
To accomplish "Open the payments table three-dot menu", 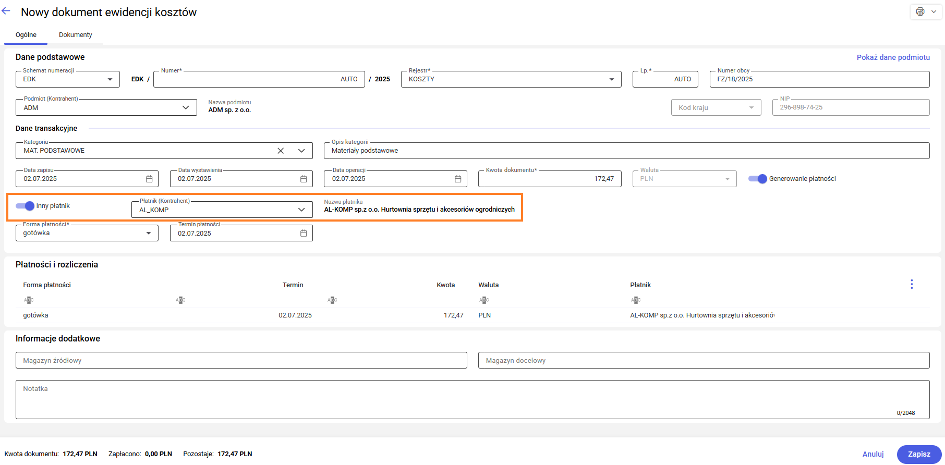I will click(x=912, y=284).
